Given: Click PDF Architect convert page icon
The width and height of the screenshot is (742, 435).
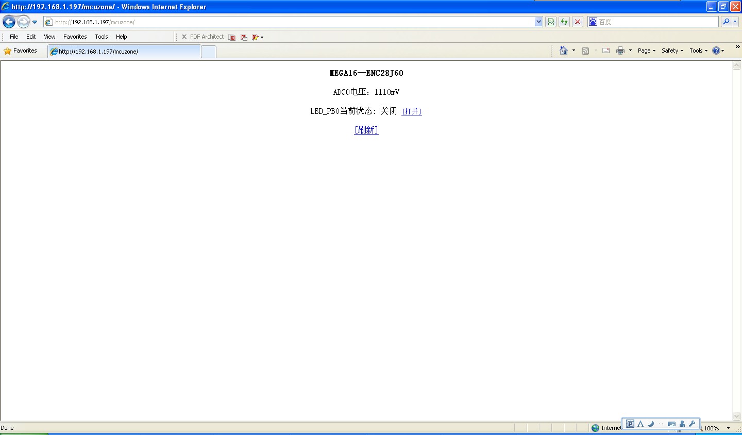Looking at the screenshot, I should pos(232,37).
